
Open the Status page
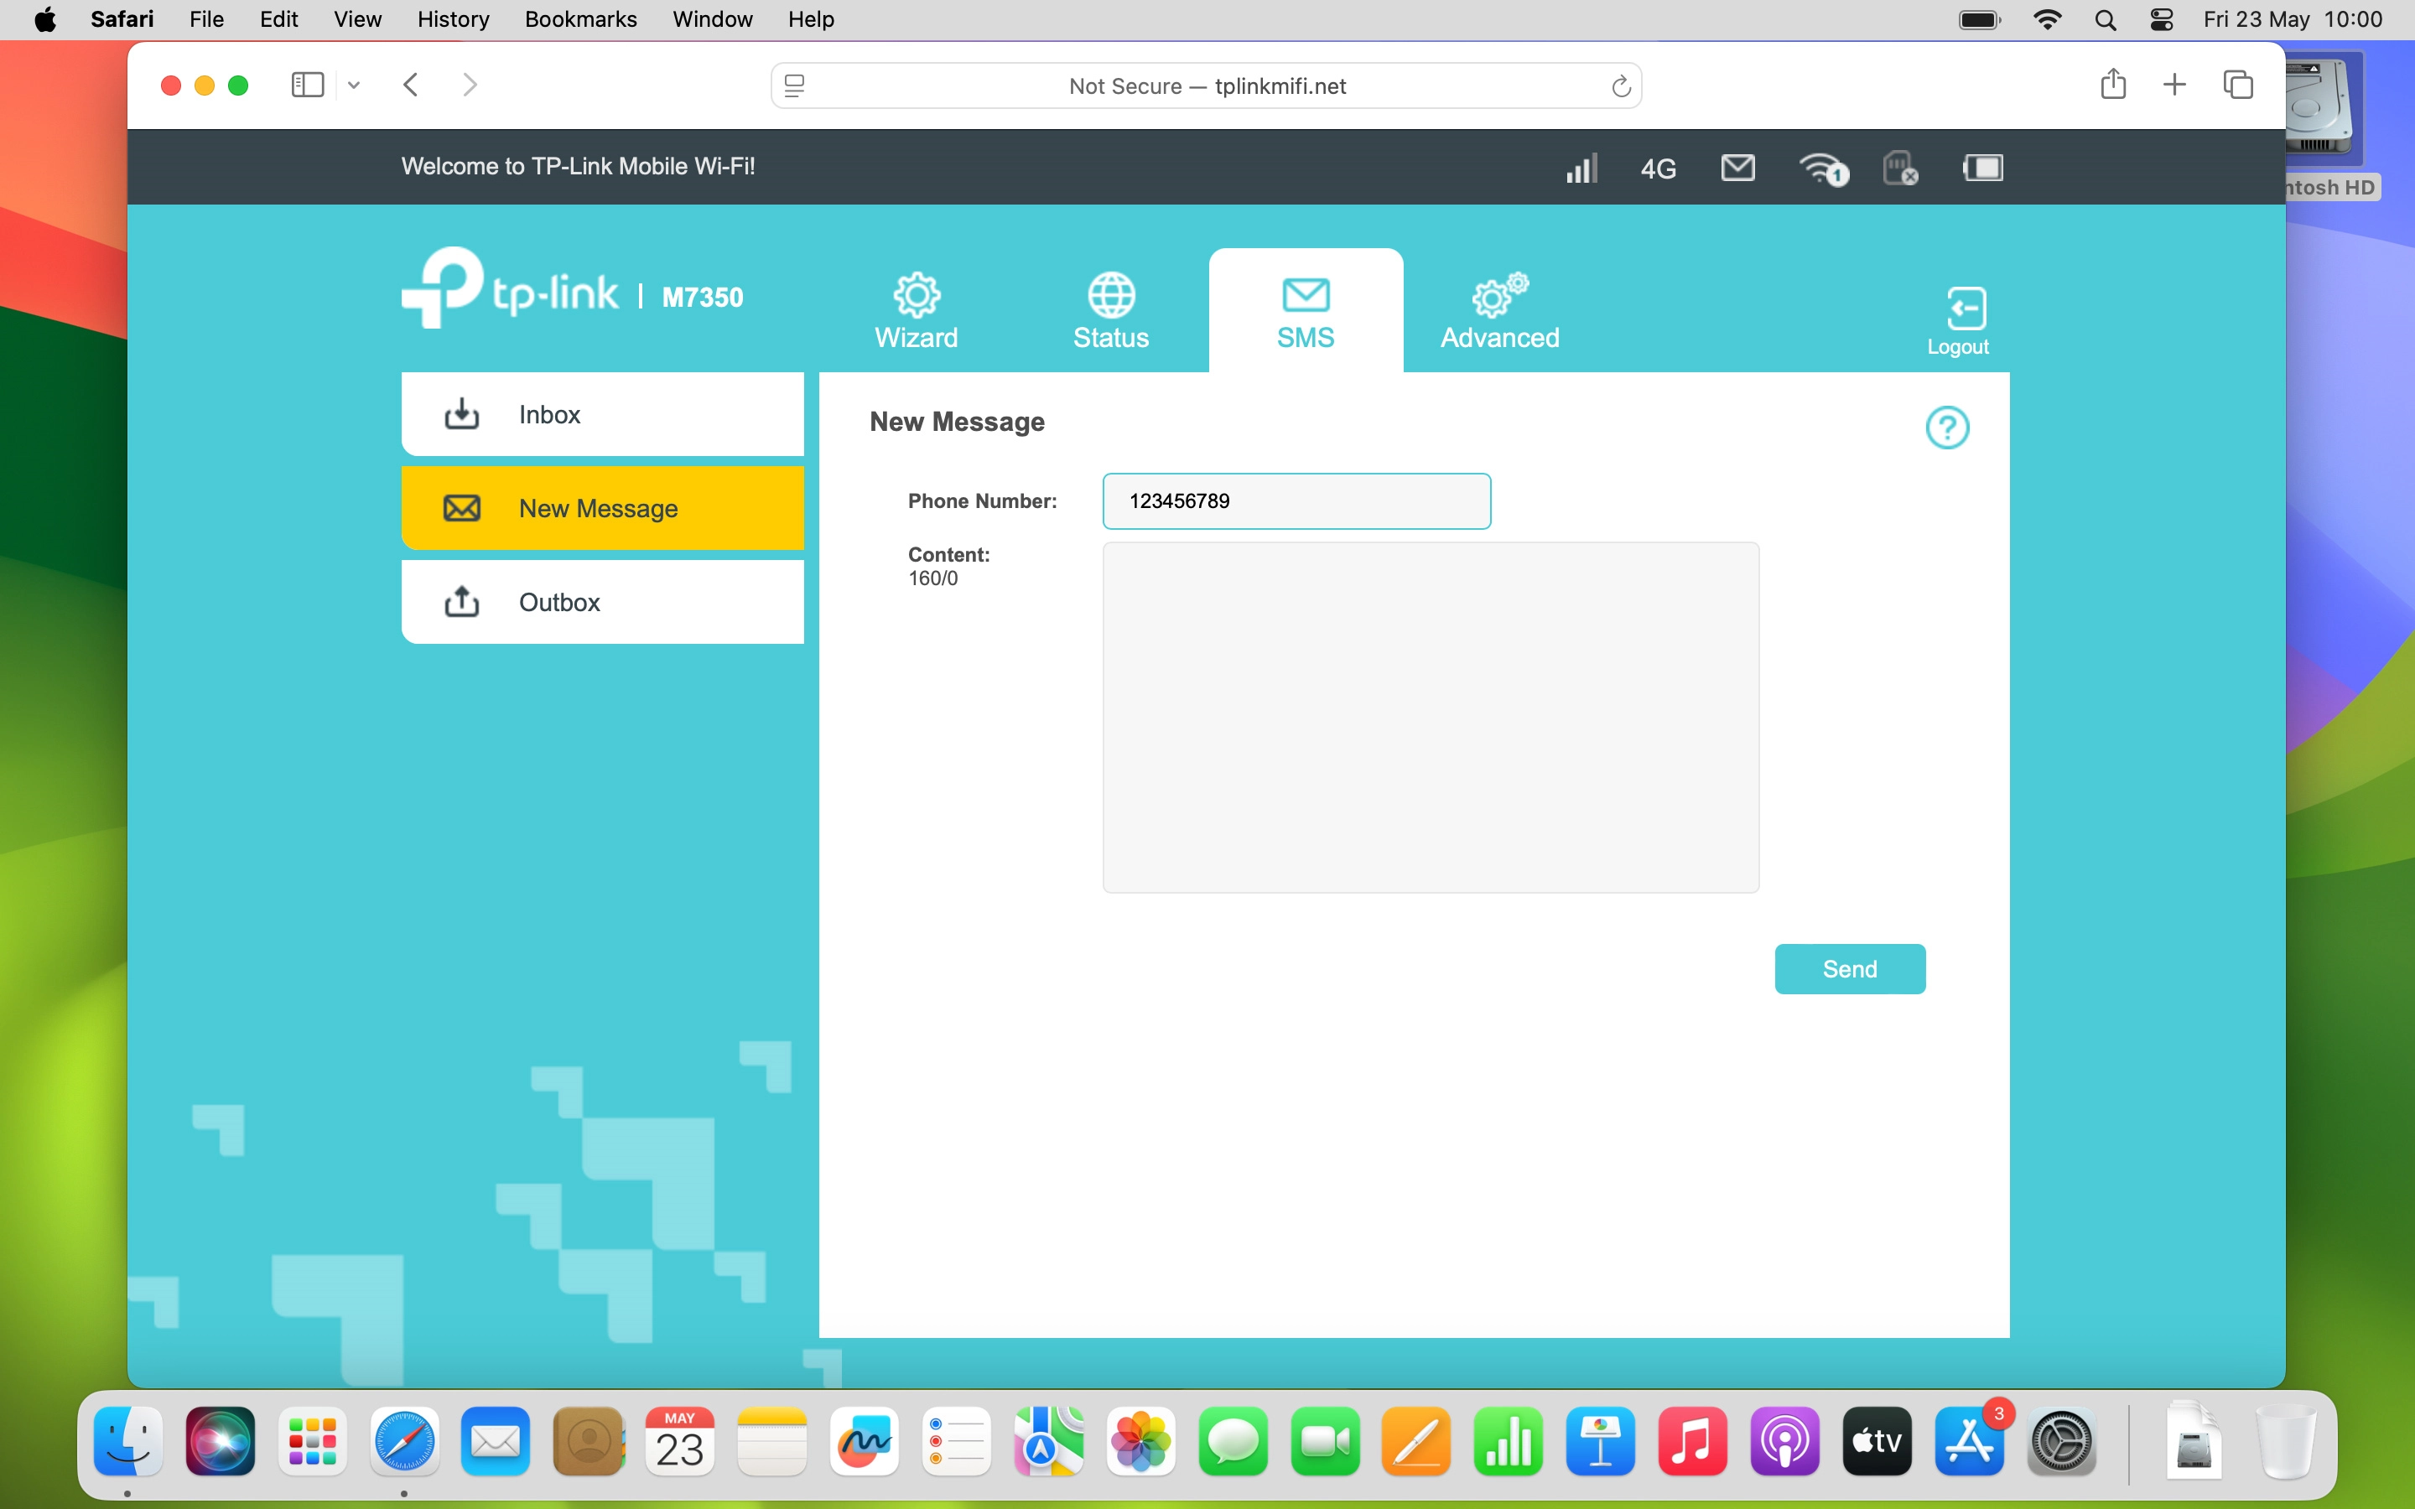(1109, 309)
